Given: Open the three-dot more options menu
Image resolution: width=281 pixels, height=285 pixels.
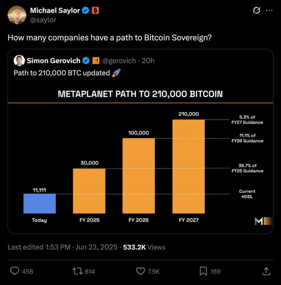Looking at the screenshot, I should coord(269,11).
